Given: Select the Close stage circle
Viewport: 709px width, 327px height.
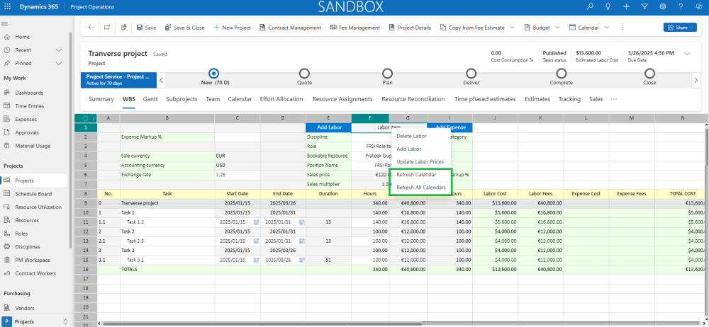Looking at the screenshot, I should point(649,73).
